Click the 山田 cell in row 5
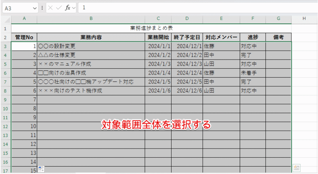Screen dimensions: 318x174 tap(221, 64)
